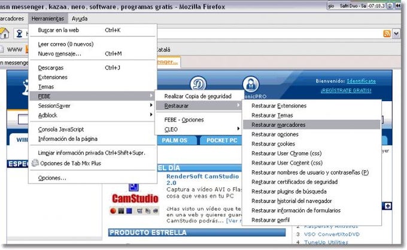Expand the CLEO submenu
This screenshot has width=407, height=250.
click(199, 129)
